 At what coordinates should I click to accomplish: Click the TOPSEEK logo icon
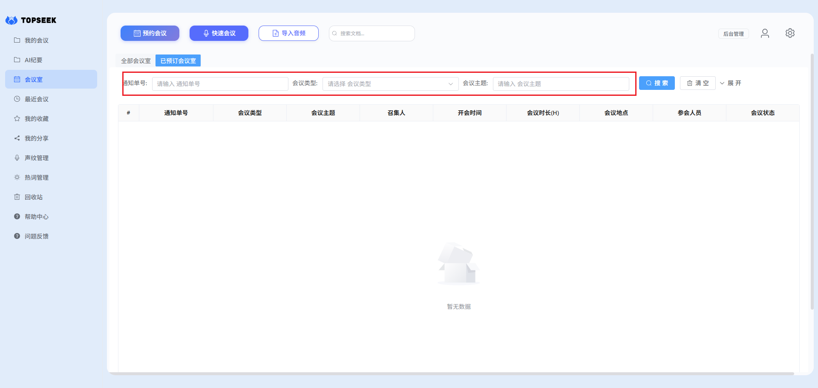pyautogui.click(x=12, y=20)
